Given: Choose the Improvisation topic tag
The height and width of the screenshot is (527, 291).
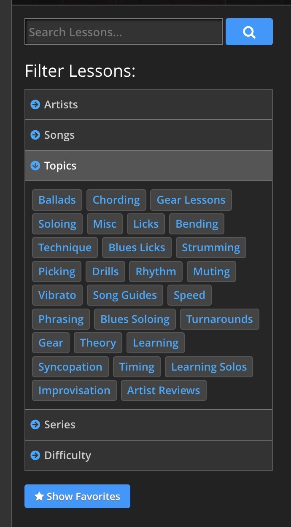Looking at the screenshot, I should tap(74, 390).
